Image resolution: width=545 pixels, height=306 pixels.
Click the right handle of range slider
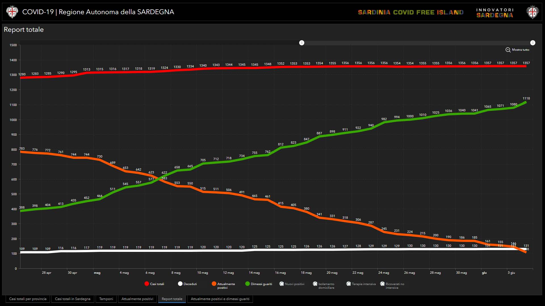tap(533, 43)
